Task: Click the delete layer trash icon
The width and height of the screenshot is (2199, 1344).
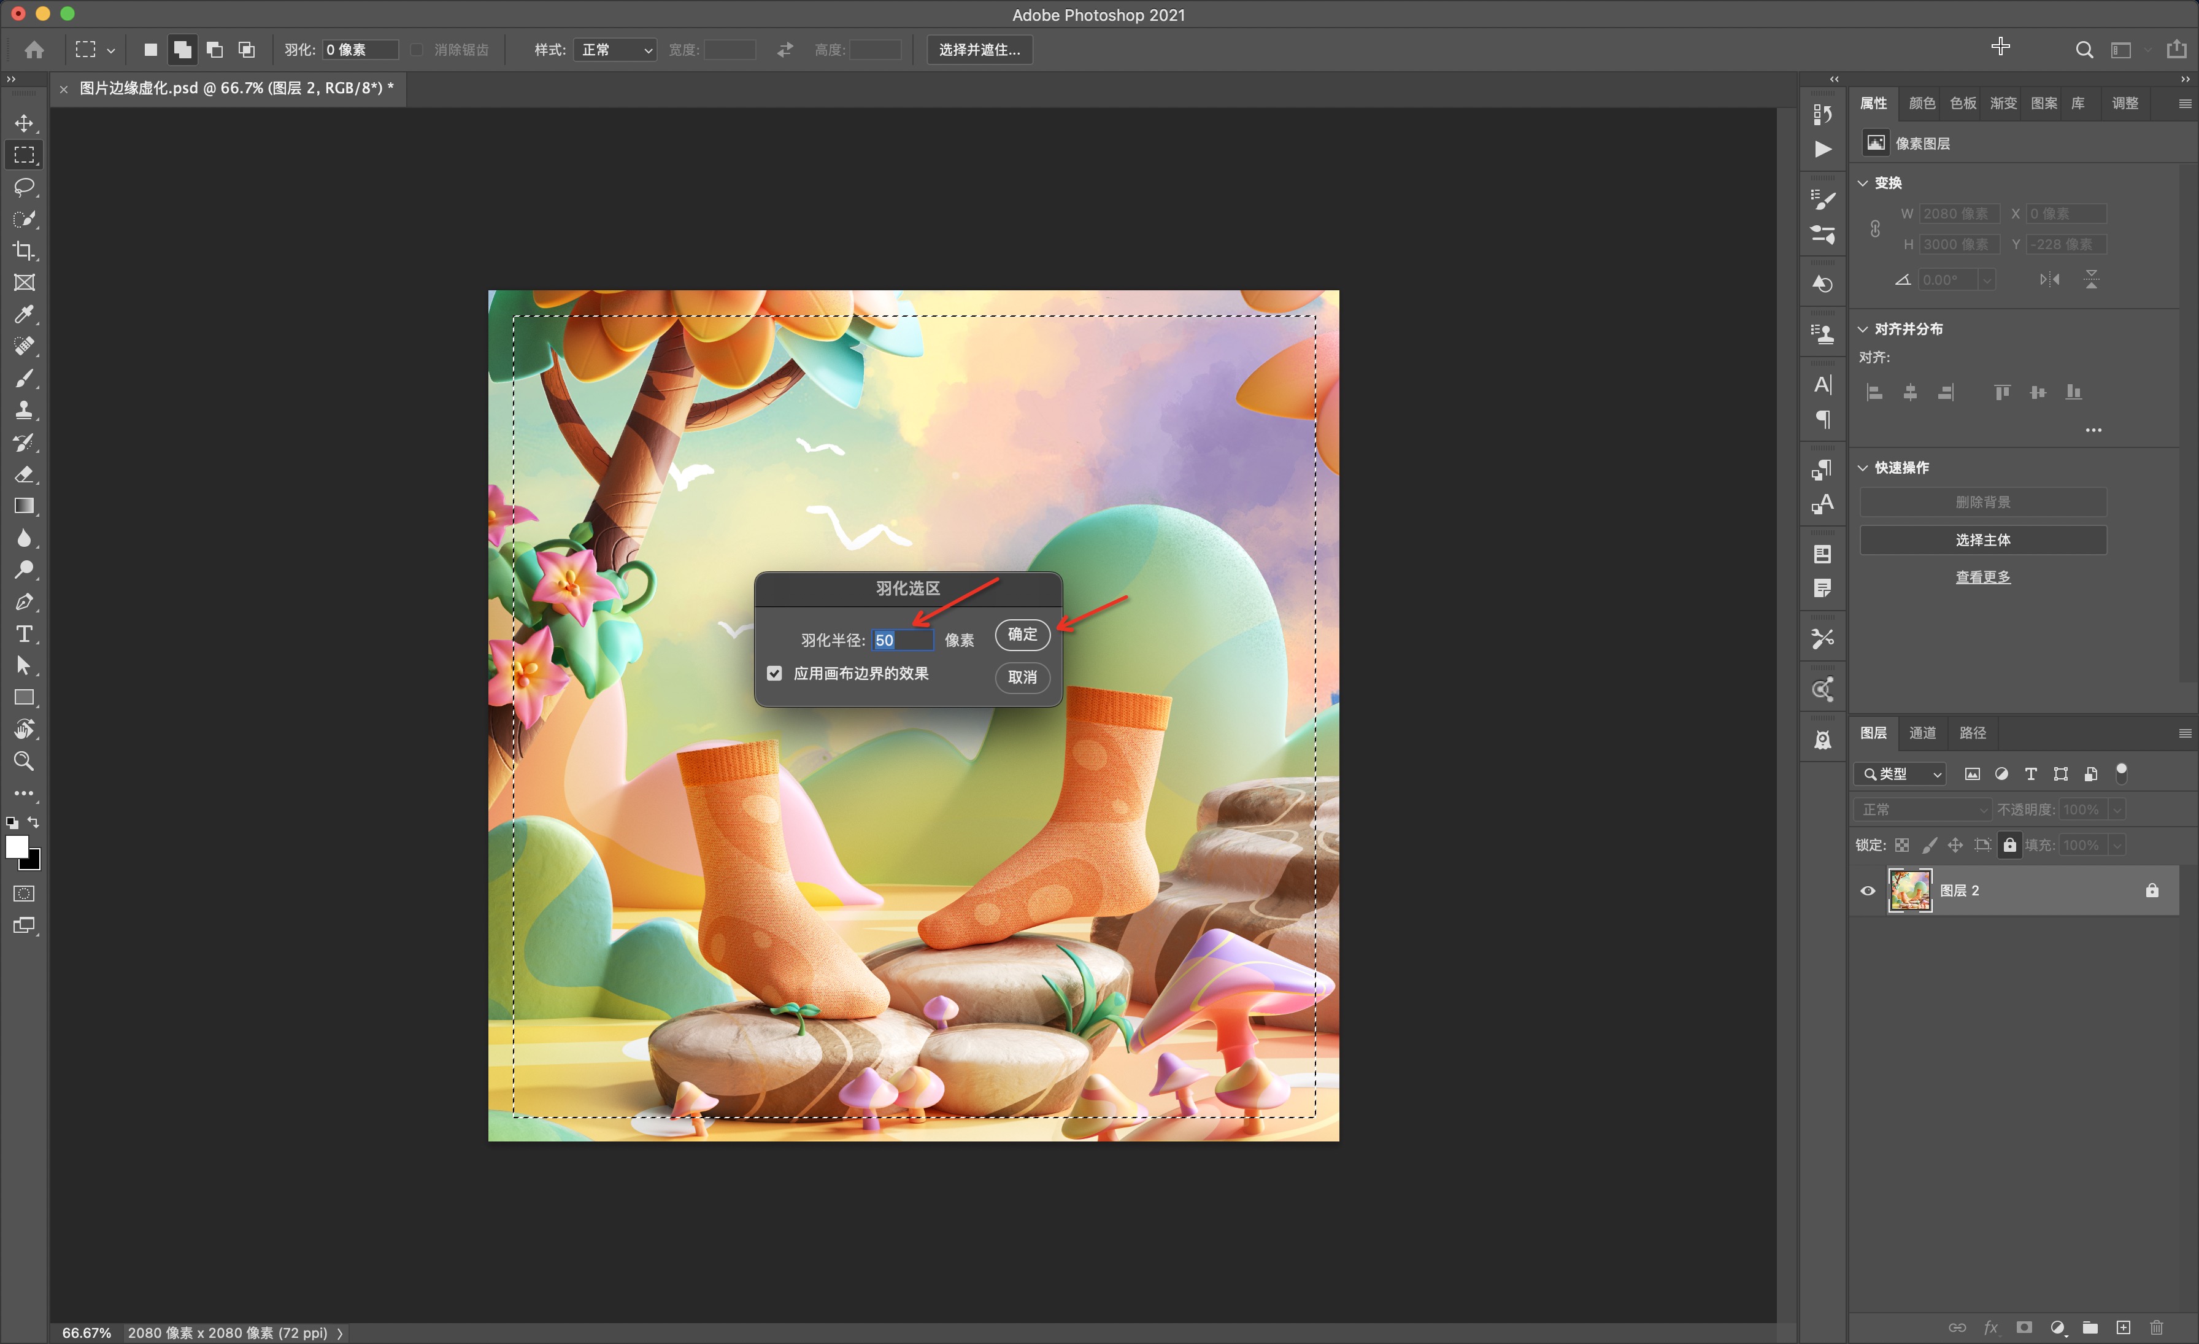Action: 2156,1327
